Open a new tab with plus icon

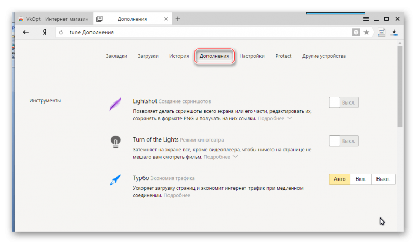178,19
